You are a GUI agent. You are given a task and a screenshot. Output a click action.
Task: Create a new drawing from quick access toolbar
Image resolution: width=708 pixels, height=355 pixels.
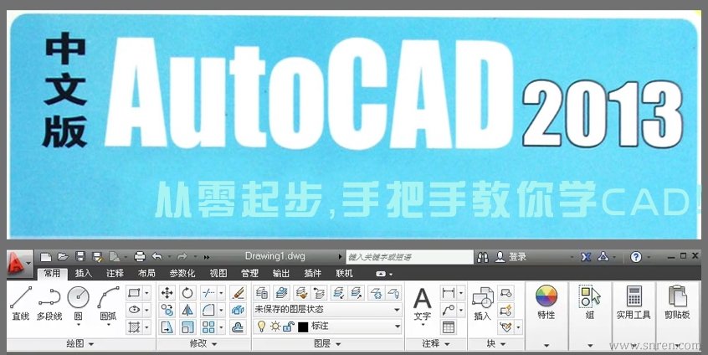(x=45, y=257)
